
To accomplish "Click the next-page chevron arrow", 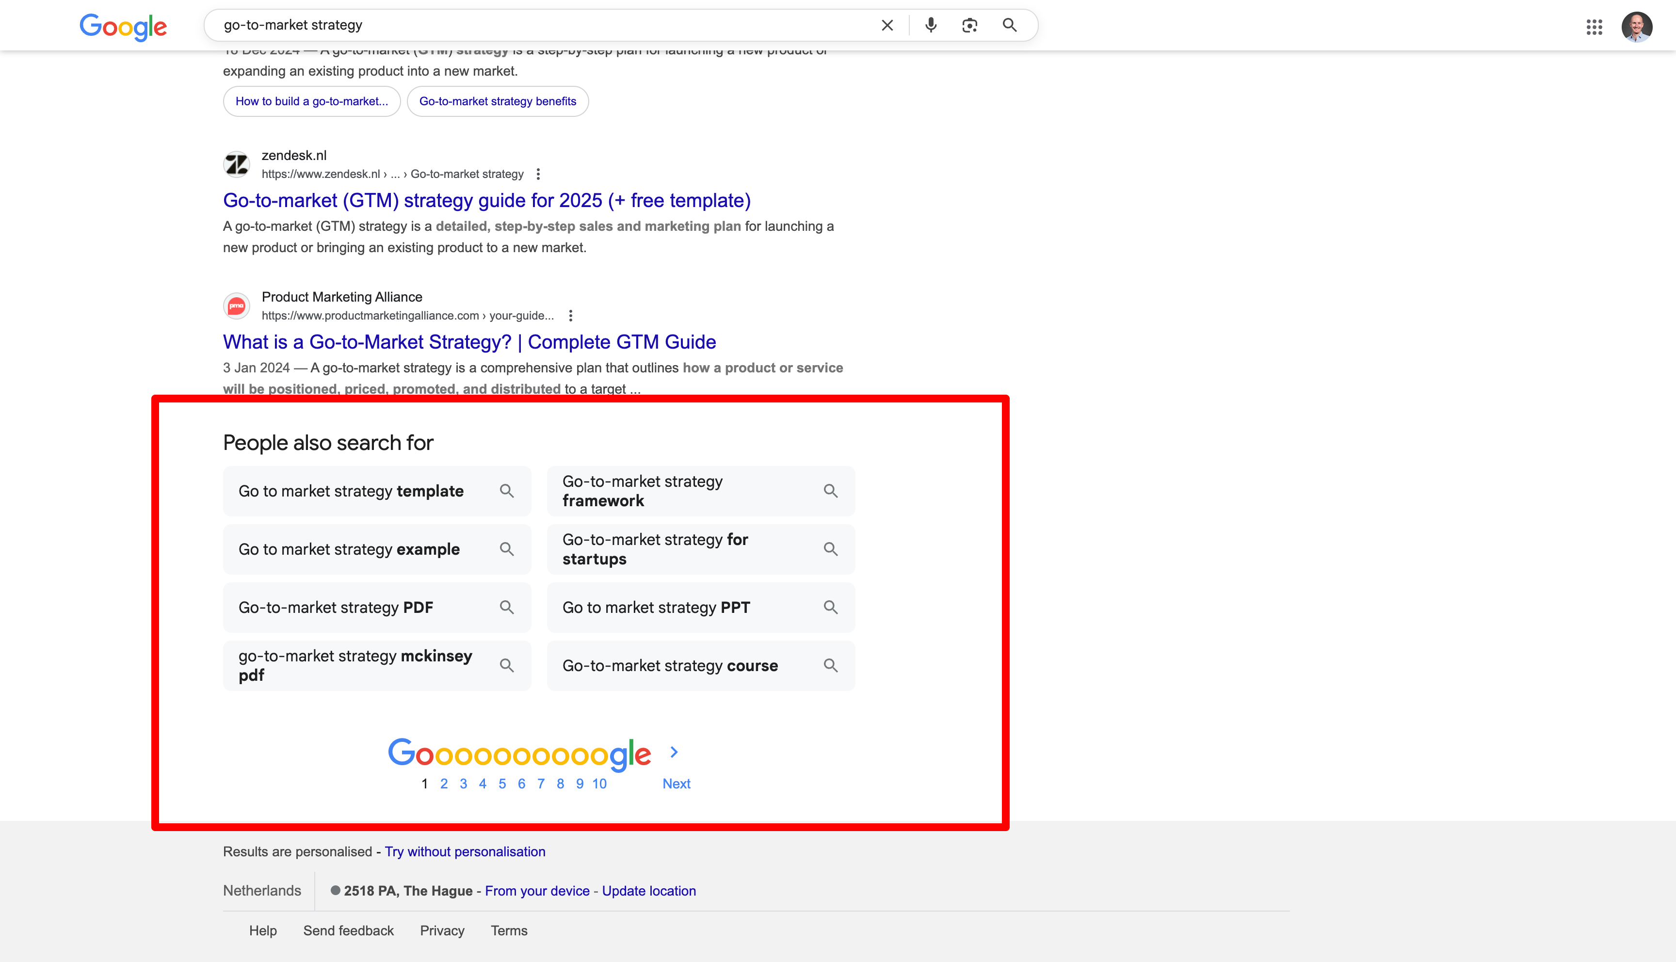I will pos(674,752).
